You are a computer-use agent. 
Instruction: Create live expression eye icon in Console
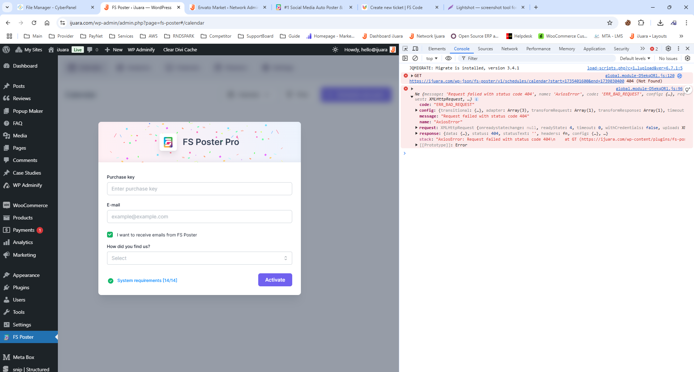[x=448, y=58]
